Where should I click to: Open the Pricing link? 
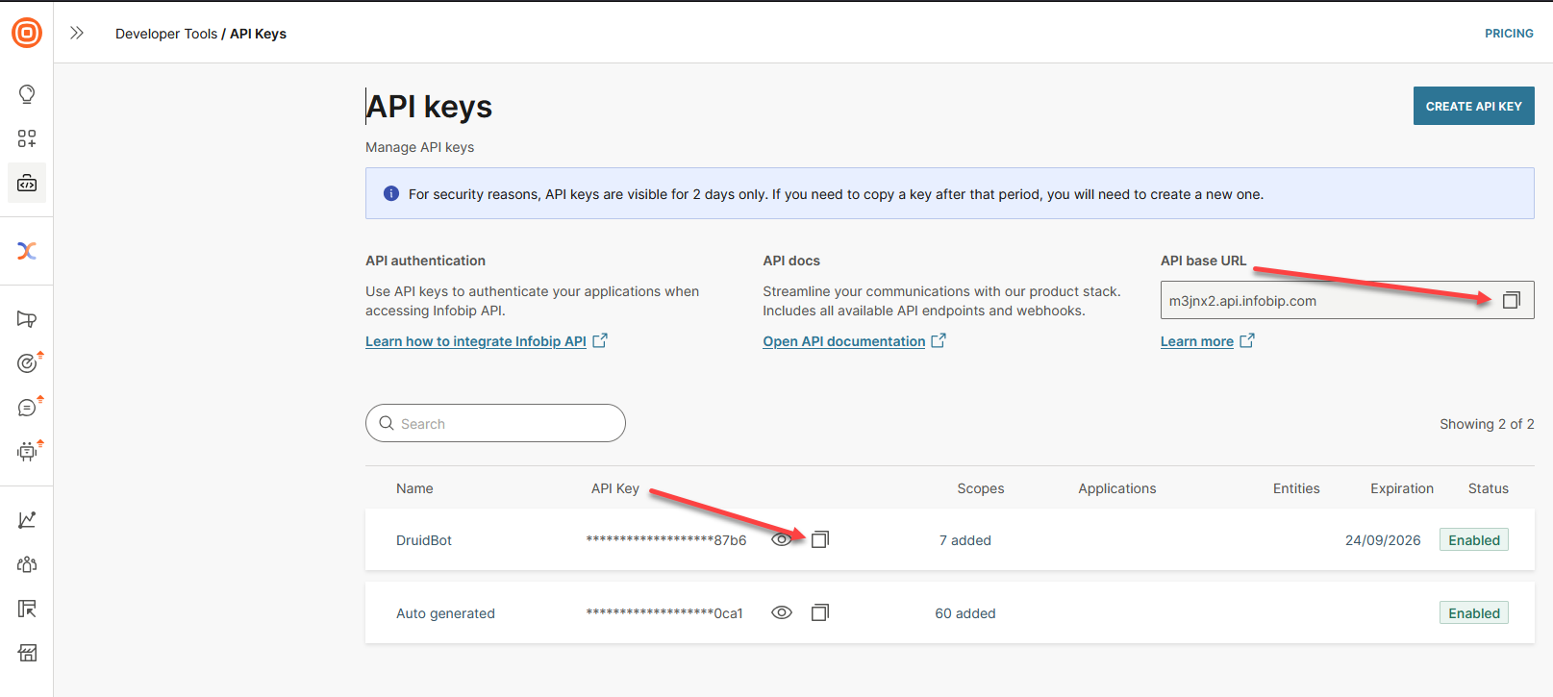pos(1508,34)
